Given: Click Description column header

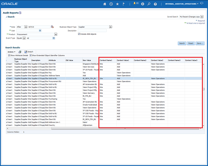Looking at the screenshot, I should pyautogui.click(x=40, y=60).
